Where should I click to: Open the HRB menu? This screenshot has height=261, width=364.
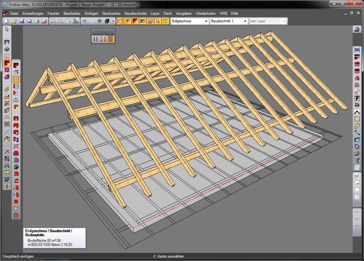tap(223, 13)
